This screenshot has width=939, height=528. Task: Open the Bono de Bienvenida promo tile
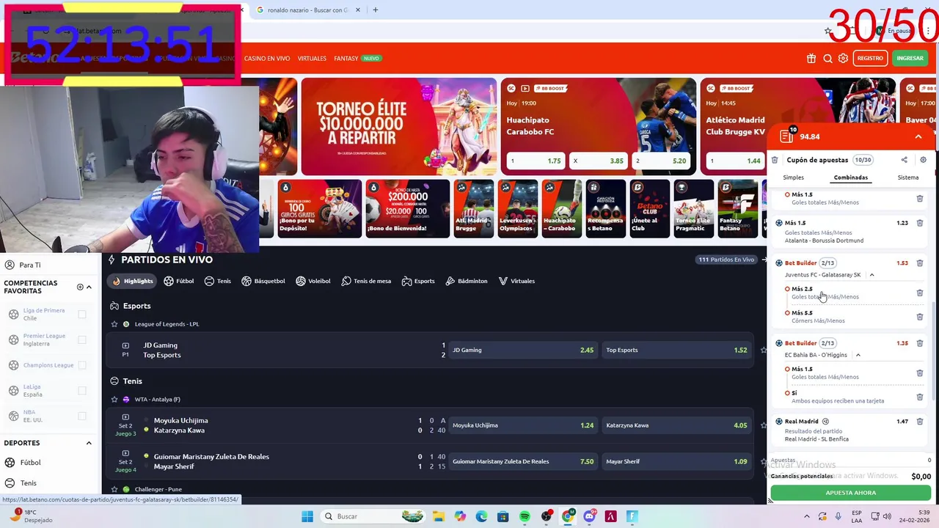pyautogui.click(x=407, y=209)
